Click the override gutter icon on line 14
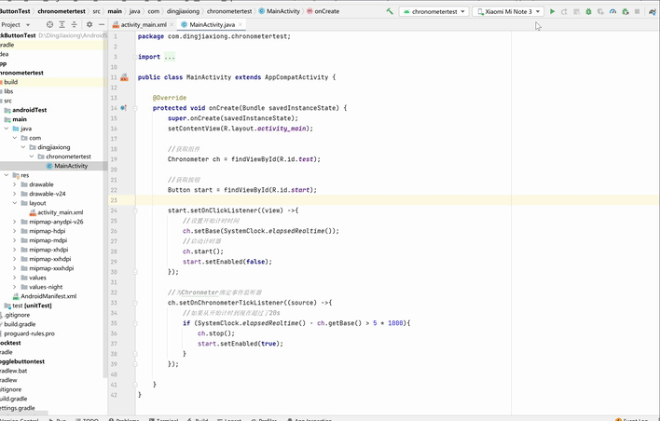The image size is (660, 421). click(124, 108)
